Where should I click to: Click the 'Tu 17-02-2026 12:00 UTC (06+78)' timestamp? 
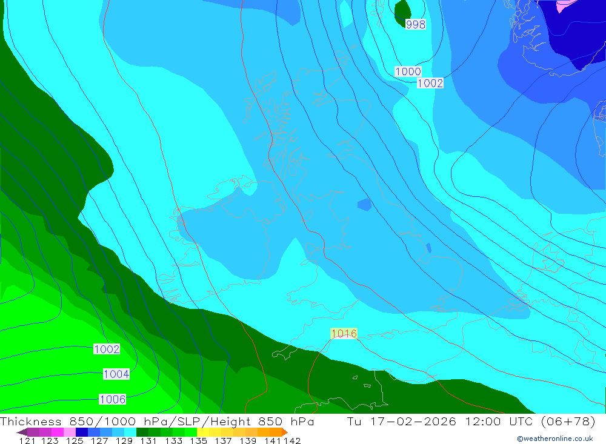[471, 421]
